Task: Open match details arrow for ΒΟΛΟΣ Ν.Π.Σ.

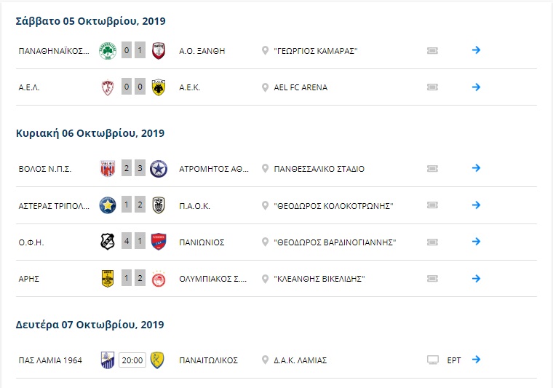Action: click(x=476, y=168)
